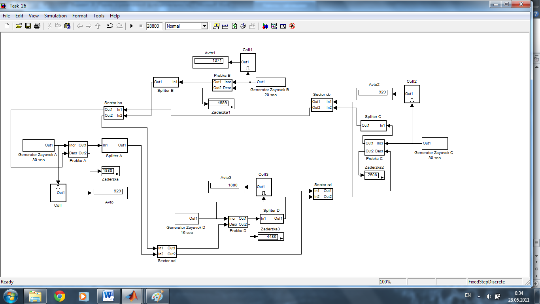Select the Spliter B block

[x=166, y=82]
